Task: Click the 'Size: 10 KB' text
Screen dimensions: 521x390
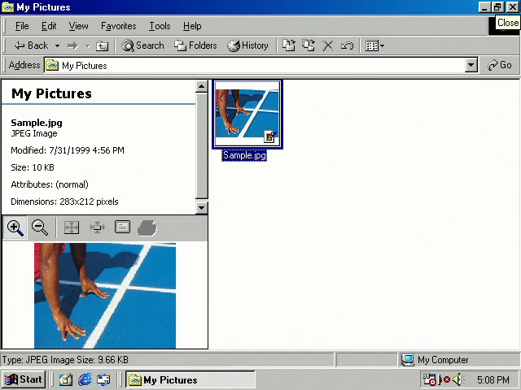Action: pos(33,167)
